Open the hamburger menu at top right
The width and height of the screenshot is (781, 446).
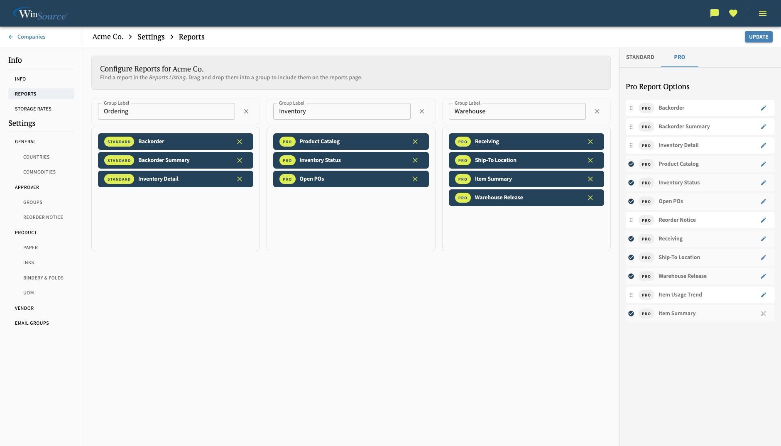(763, 13)
